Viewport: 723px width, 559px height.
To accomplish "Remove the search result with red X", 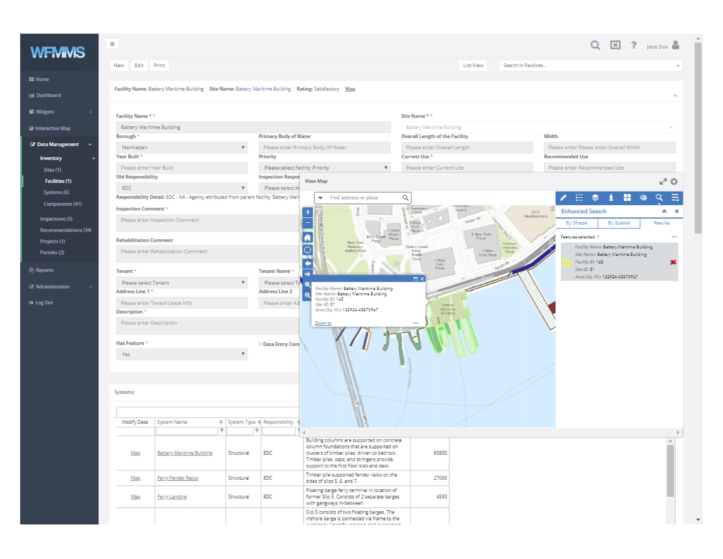I will (x=673, y=262).
